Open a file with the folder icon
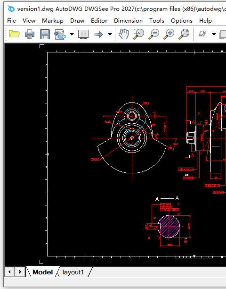This screenshot has height=289, width=226. click(x=15, y=34)
